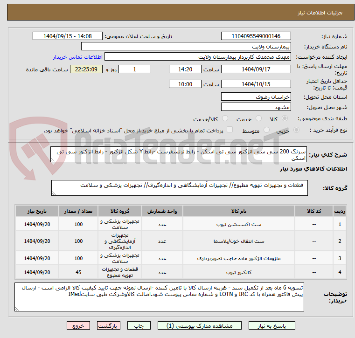Toggle the اسناد خزانه اسلامی payment checkbox
The image size is (355, 338).
coord(230,130)
